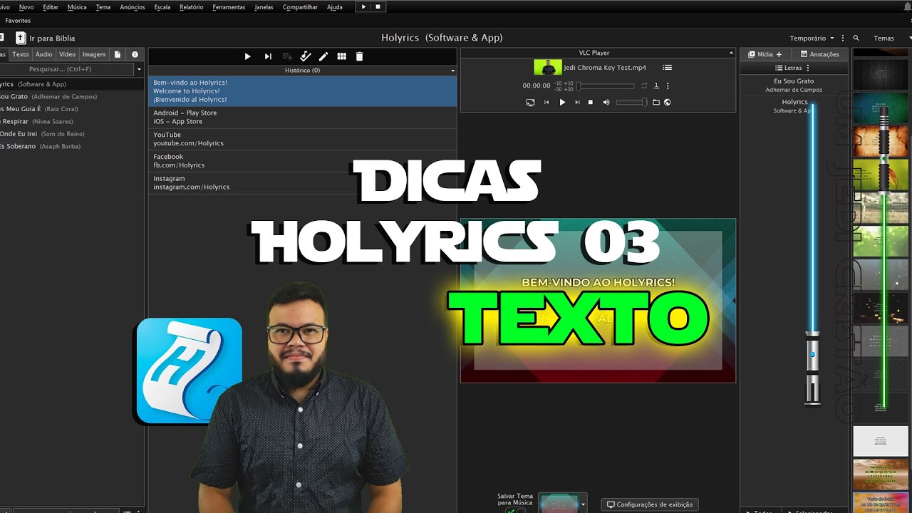Select song by Raiz Coral
This screenshot has width=912, height=513.
71,109
